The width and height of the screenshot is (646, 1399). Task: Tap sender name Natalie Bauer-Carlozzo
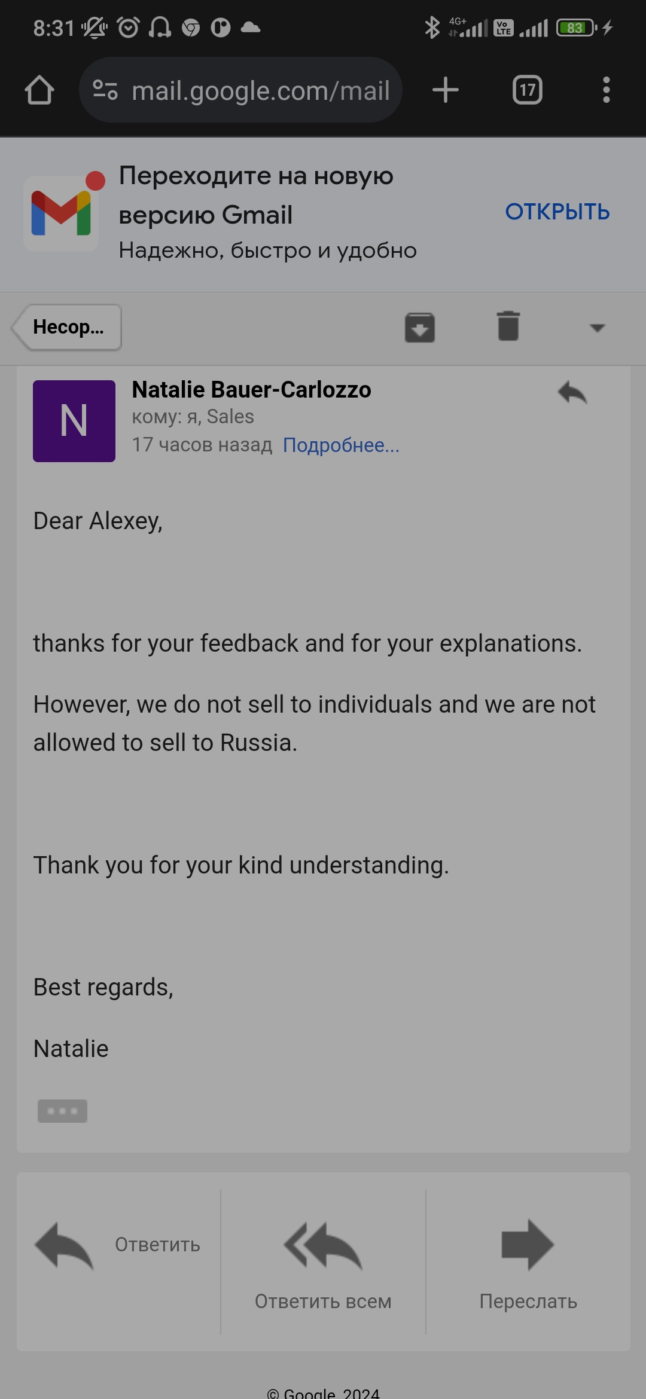click(x=251, y=390)
